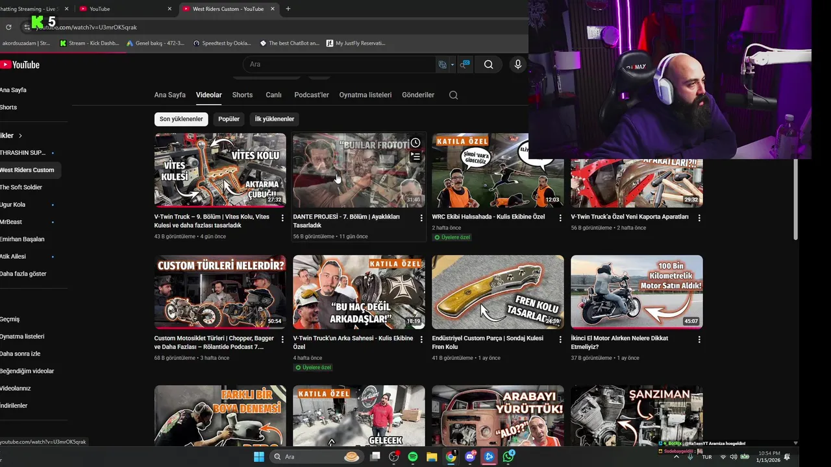
Task: Open options for İkinci El Motor video
Action: [x=699, y=339]
